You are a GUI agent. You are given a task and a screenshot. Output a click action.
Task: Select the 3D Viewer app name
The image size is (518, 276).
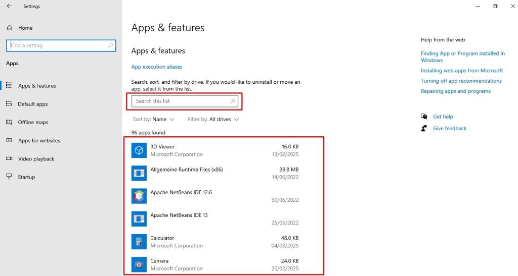pos(162,146)
